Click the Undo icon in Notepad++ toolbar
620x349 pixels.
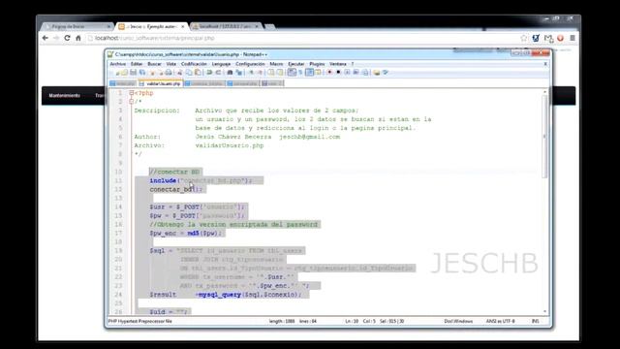(x=209, y=73)
